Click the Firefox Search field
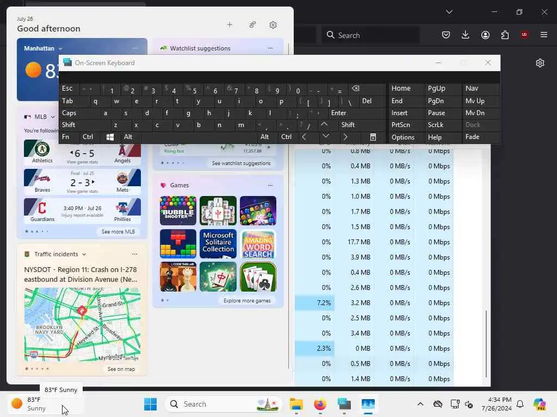The width and height of the screenshot is (557, 417). pyautogui.click(x=370, y=35)
